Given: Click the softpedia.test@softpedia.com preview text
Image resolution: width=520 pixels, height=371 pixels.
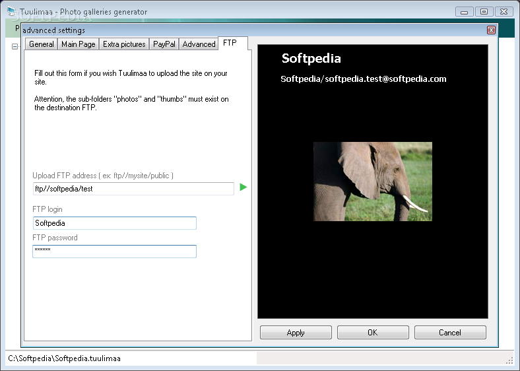Looking at the screenshot, I should (364, 79).
